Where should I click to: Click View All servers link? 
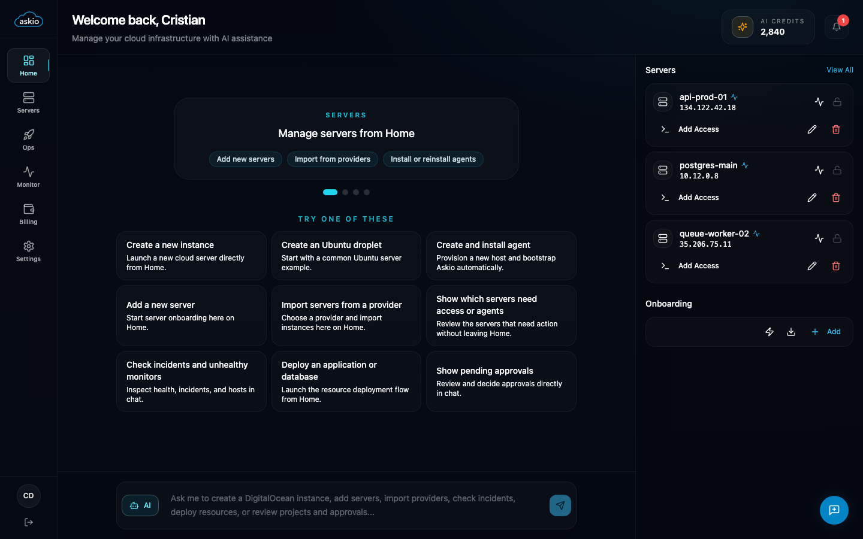pos(840,70)
